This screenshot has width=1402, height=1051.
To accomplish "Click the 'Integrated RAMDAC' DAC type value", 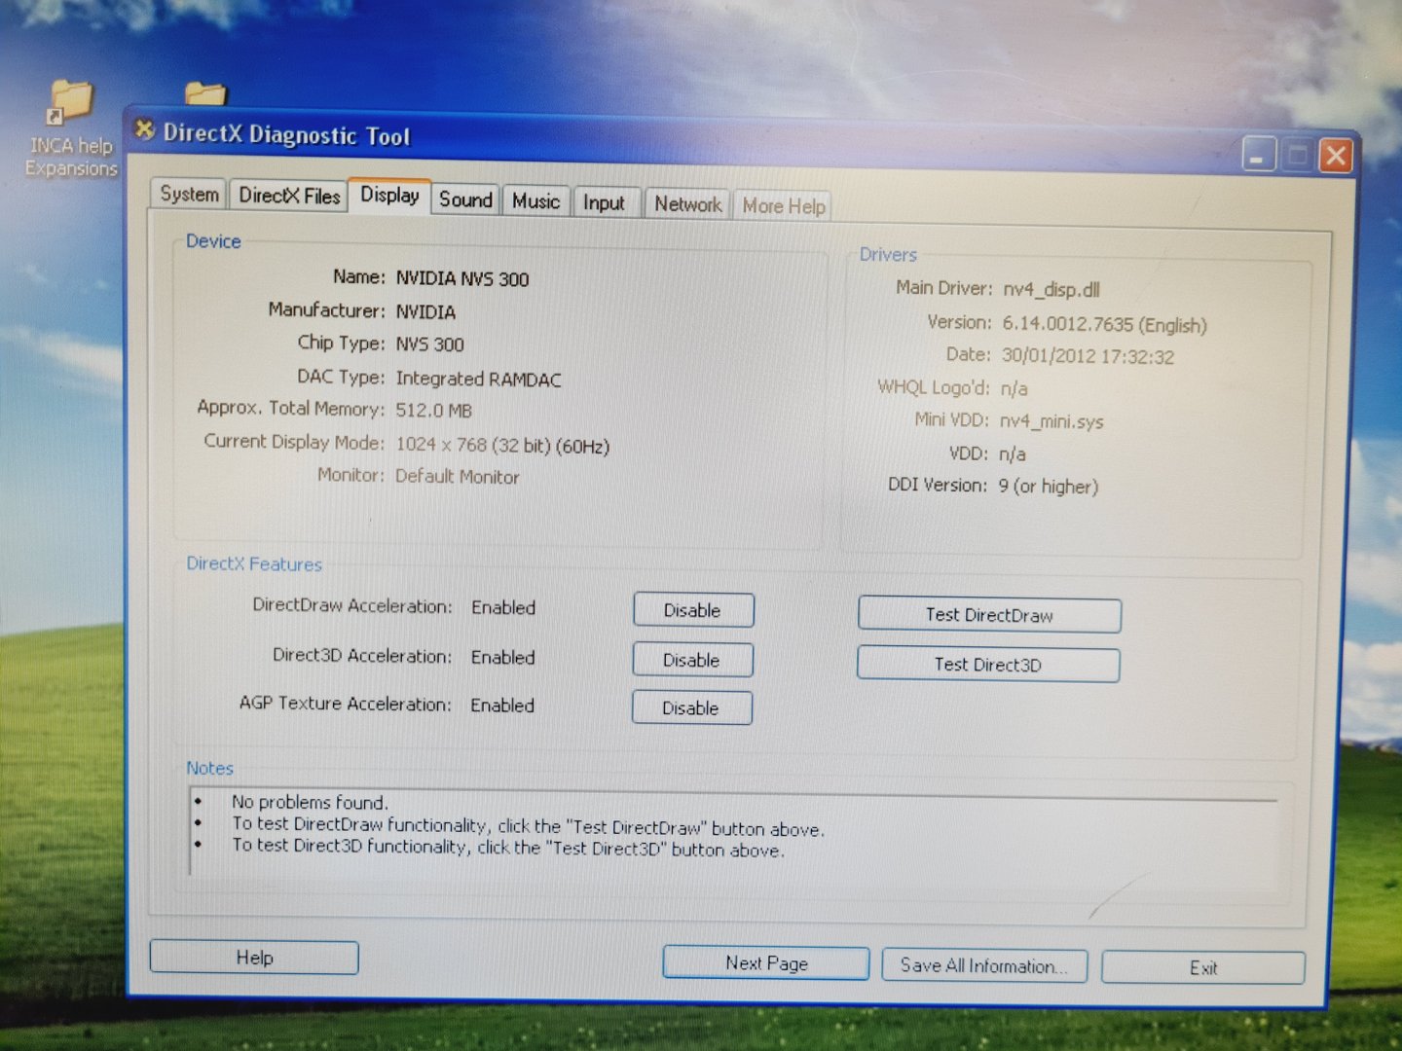I will [x=478, y=379].
